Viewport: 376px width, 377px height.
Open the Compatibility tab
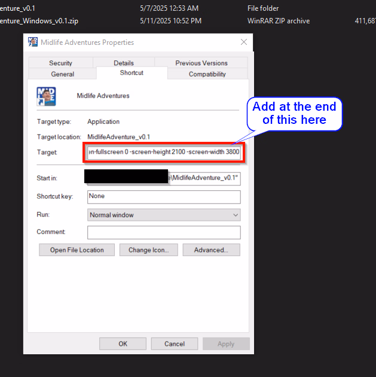(x=207, y=74)
